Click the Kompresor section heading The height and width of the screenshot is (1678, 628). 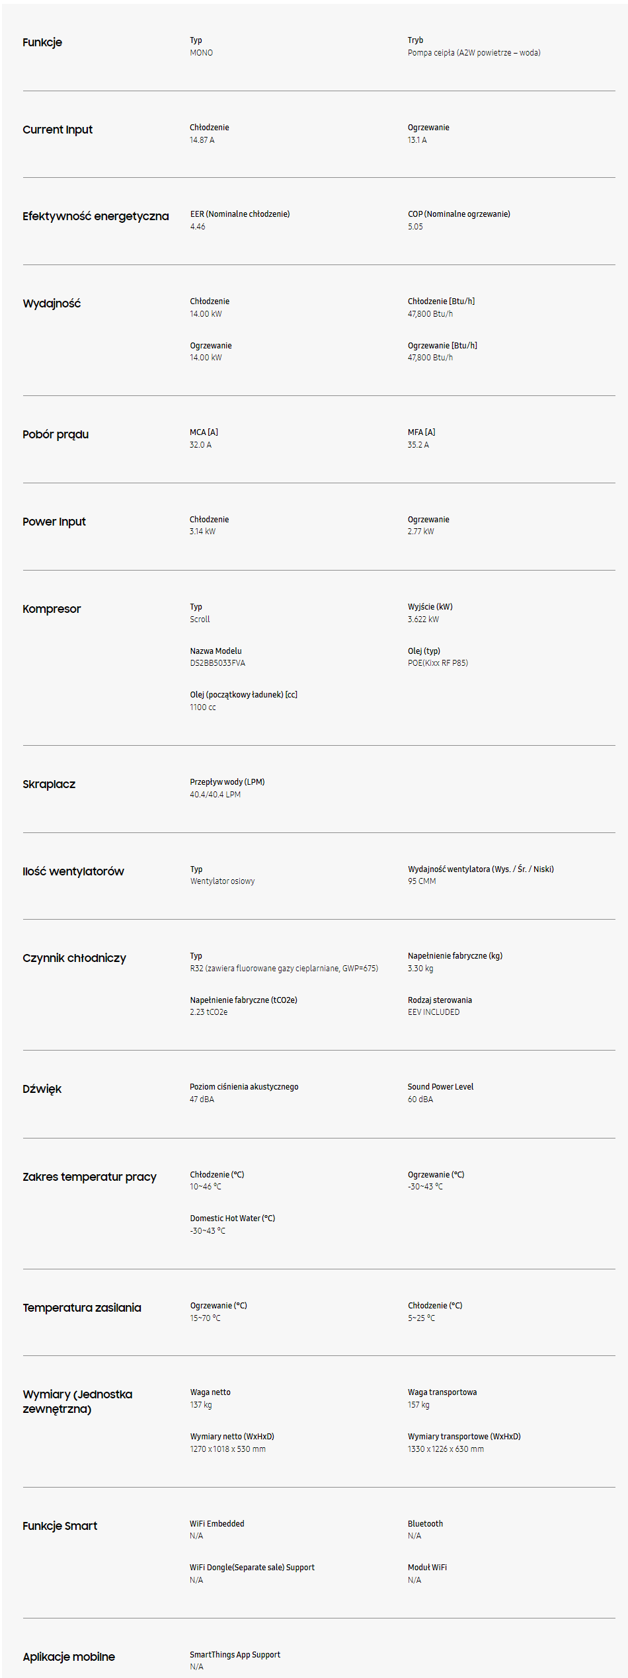[x=52, y=609]
